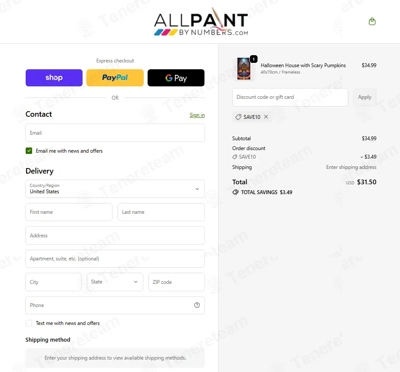The height and width of the screenshot is (372, 400).
Task: Uncheck Email me with news and offers
Action: (29, 151)
